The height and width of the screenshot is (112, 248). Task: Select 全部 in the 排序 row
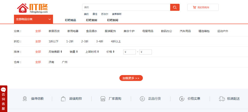(x=38, y=52)
